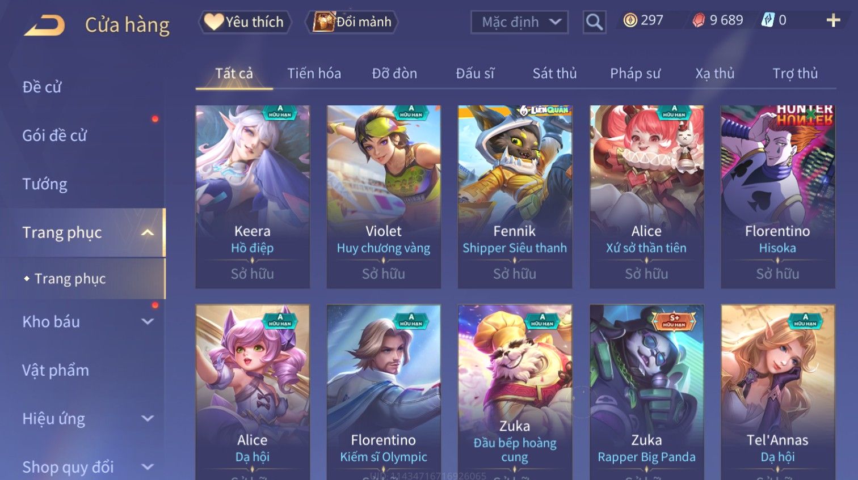
Task: Open Gói đề cử sidebar entry
Action: 54,135
